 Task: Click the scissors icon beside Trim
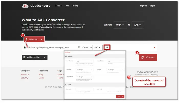click(66, 85)
